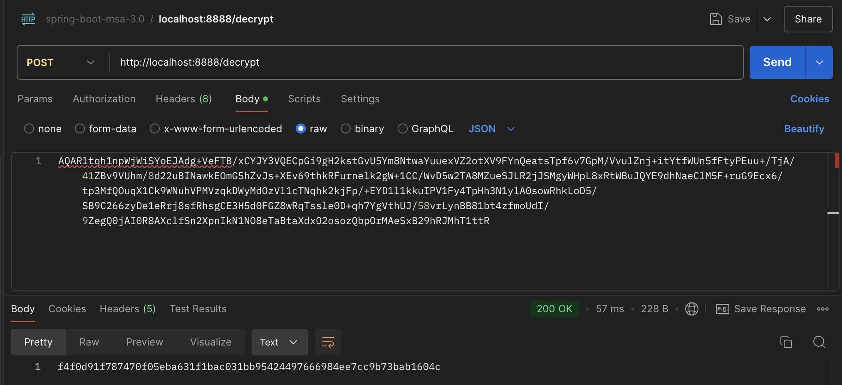Select the Visualize response view
The height and width of the screenshot is (385, 842).
pos(210,342)
